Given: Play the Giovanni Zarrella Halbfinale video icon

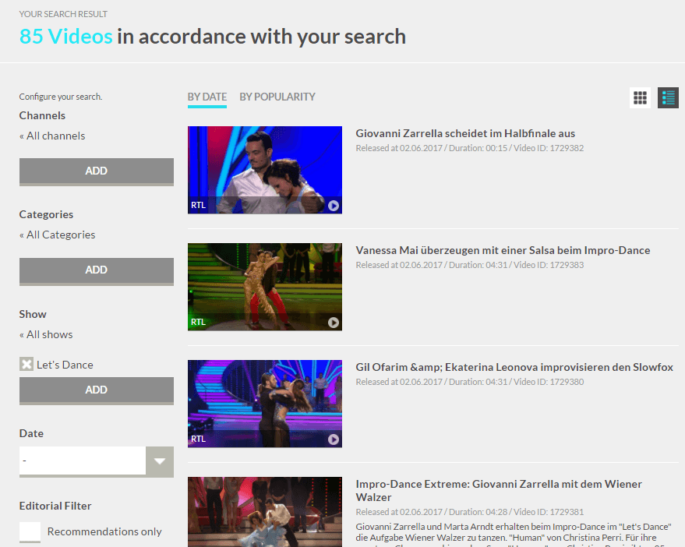Looking at the screenshot, I should click(x=334, y=206).
